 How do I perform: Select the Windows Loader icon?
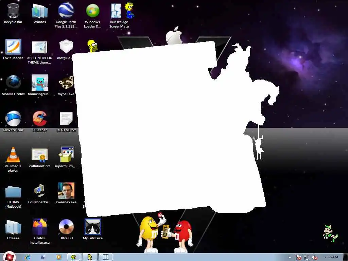pos(92,16)
